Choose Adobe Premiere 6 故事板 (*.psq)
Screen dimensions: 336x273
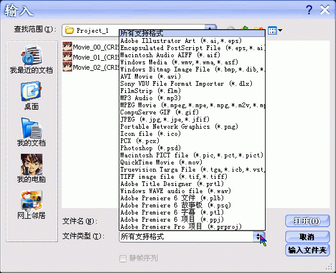pyautogui.click(x=192, y=205)
